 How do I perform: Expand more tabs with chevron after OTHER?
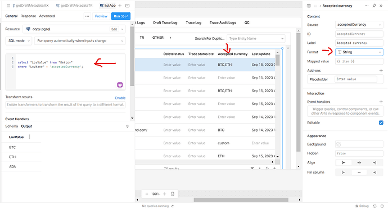click(x=170, y=38)
